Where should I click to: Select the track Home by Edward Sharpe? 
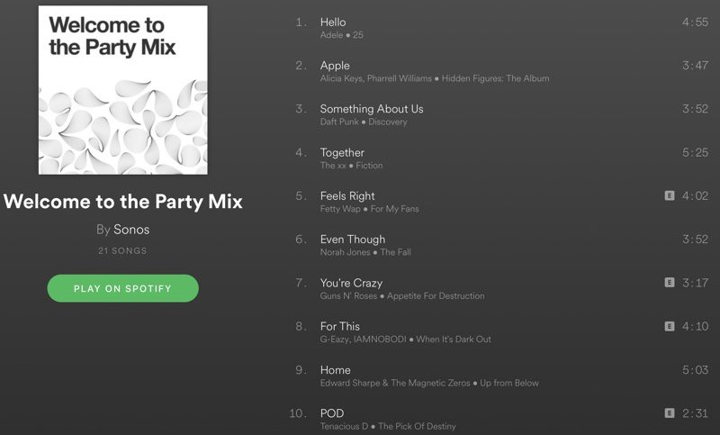tap(501, 376)
